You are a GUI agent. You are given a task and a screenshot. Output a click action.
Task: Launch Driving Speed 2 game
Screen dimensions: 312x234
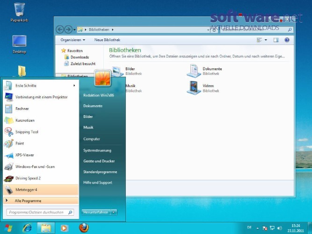tap(41, 178)
